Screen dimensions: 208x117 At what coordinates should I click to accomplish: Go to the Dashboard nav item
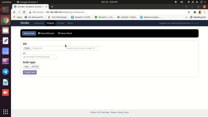click(39, 23)
